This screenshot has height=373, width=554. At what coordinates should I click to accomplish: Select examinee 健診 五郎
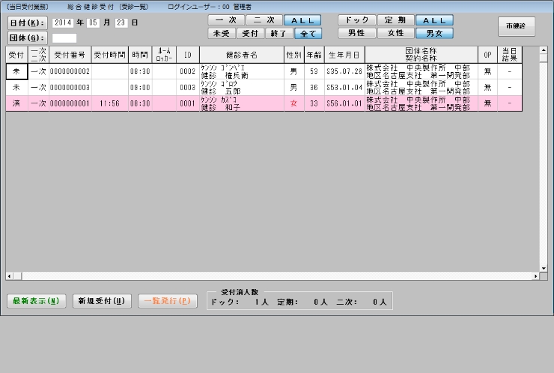point(242,88)
